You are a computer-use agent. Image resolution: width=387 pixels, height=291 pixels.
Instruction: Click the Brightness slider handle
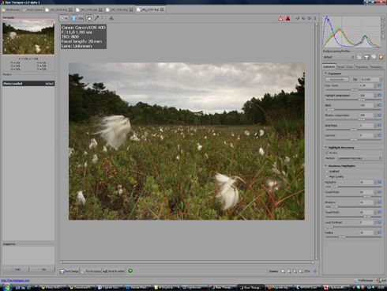point(353,130)
